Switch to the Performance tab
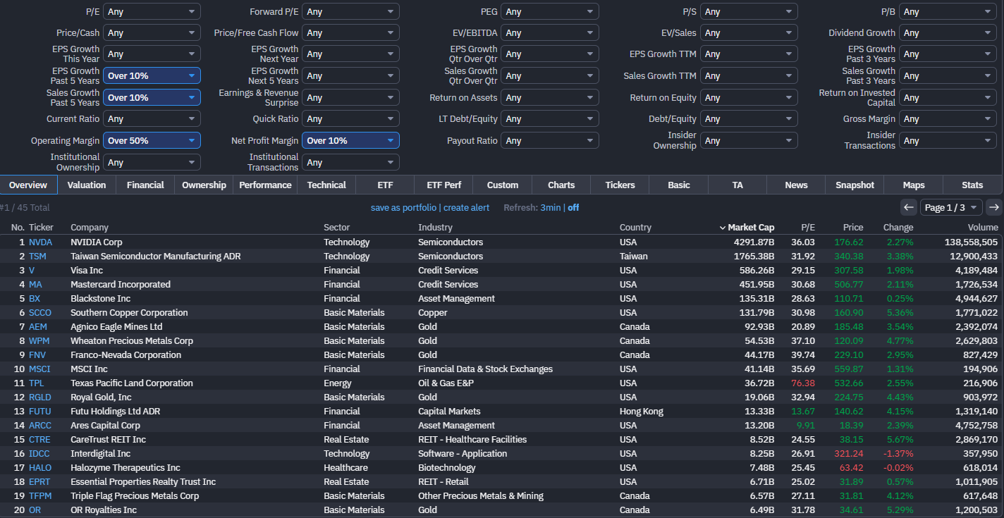1004x518 pixels. click(x=265, y=185)
